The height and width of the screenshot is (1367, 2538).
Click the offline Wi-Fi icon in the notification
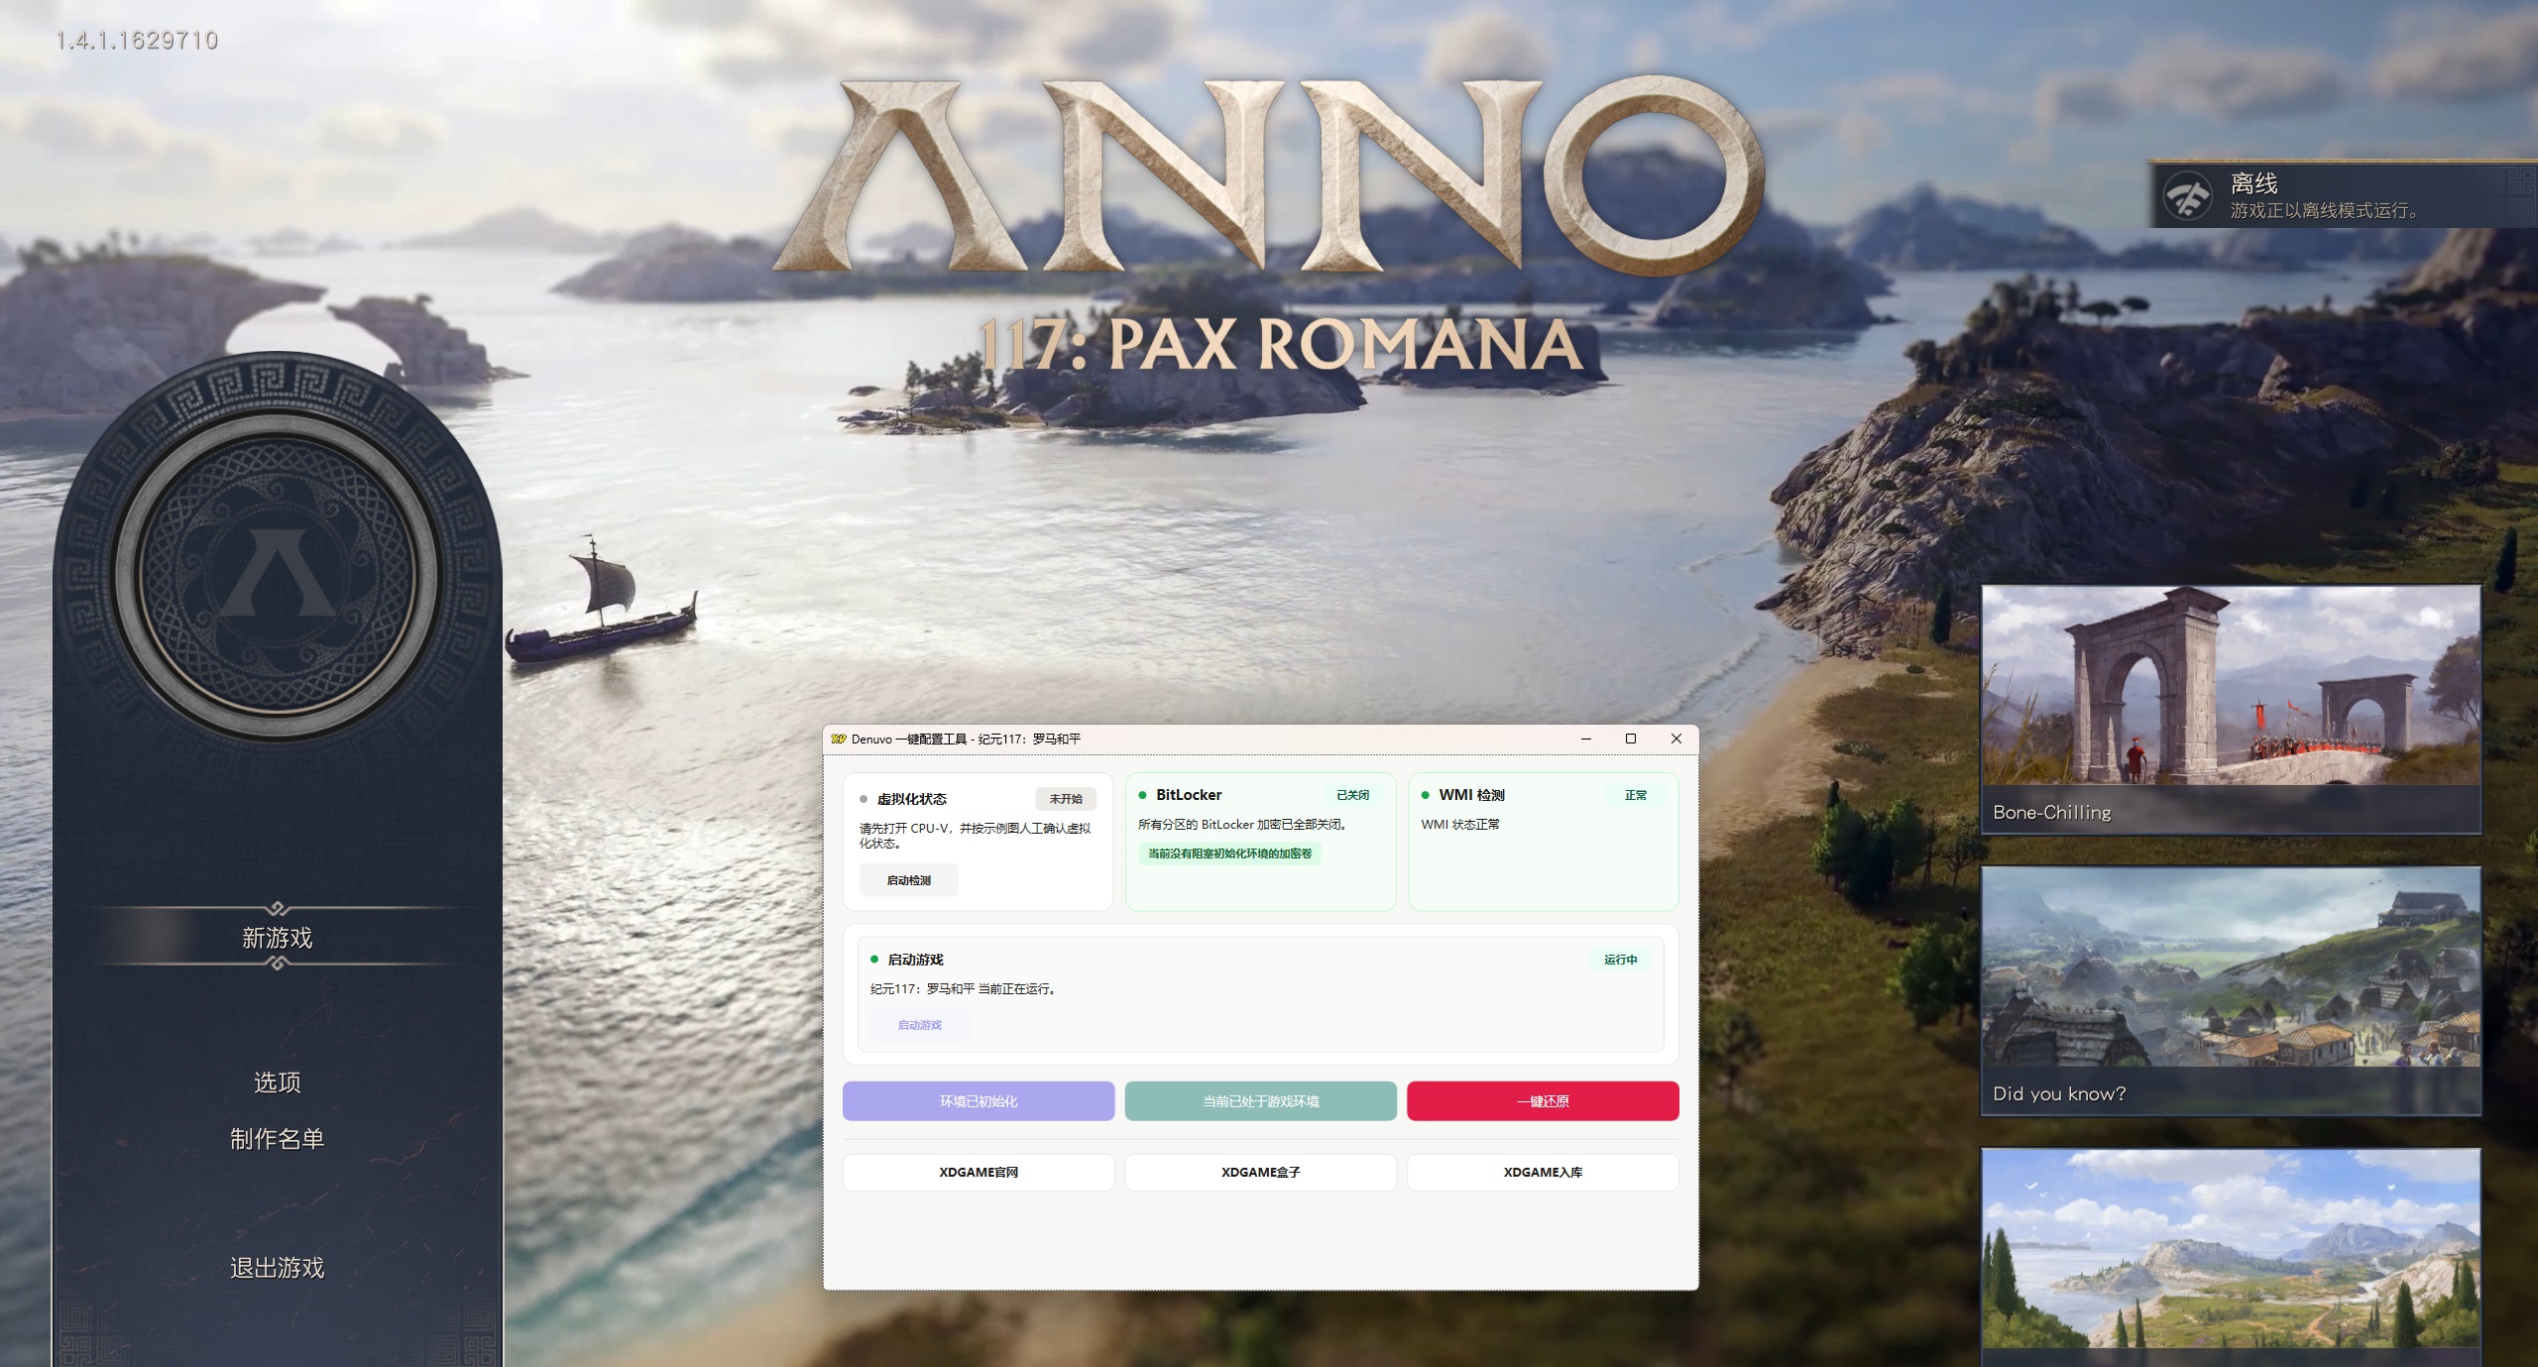tap(2188, 194)
